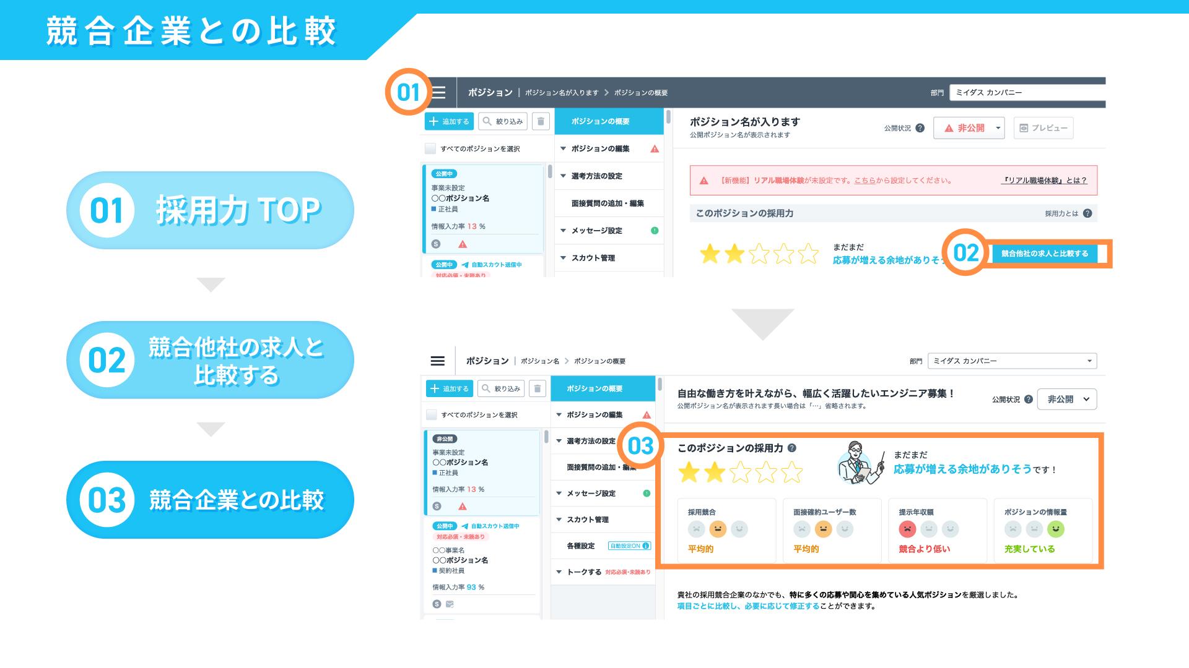The height and width of the screenshot is (668, 1189).
Task: Click the info icon on the 自動設定ON badge
Action: click(646, 546)
